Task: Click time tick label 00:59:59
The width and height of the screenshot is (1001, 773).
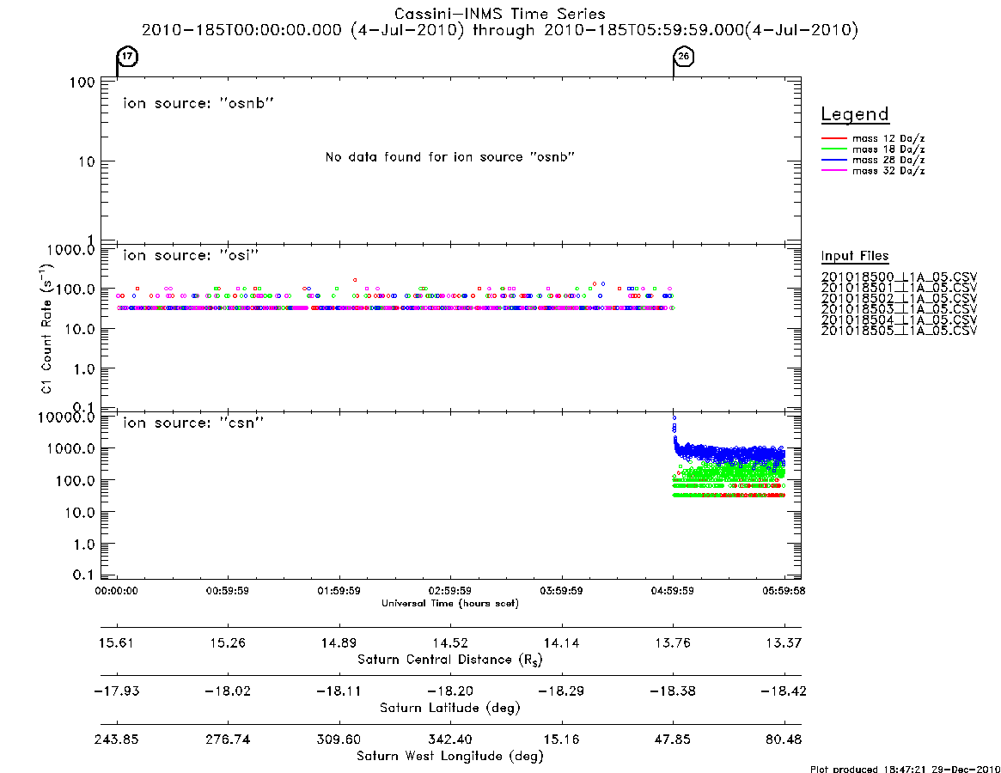Action: click(228, 591)
